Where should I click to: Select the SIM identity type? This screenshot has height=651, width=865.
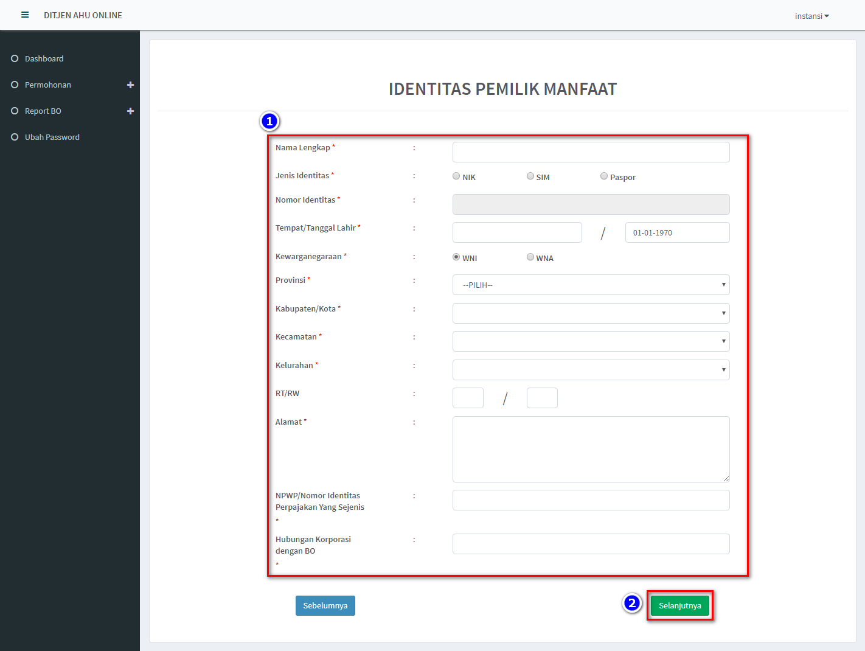[530, 176]
